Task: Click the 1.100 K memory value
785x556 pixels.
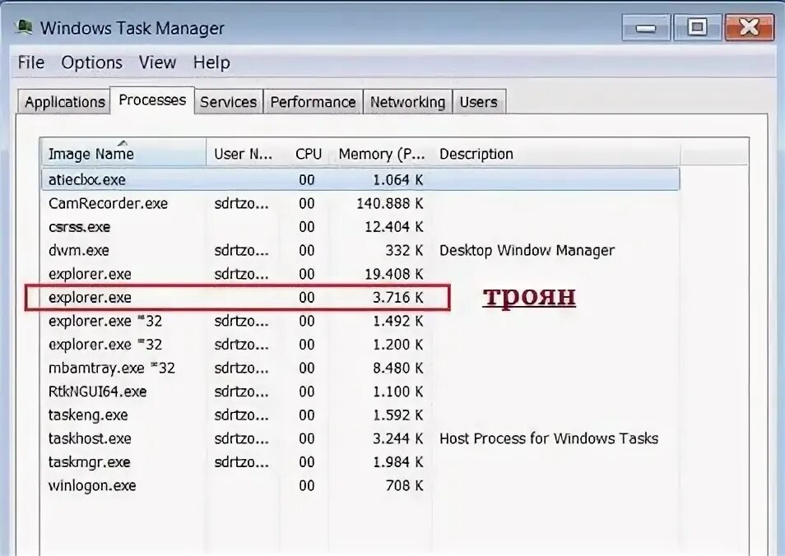Action: [397, 392]
